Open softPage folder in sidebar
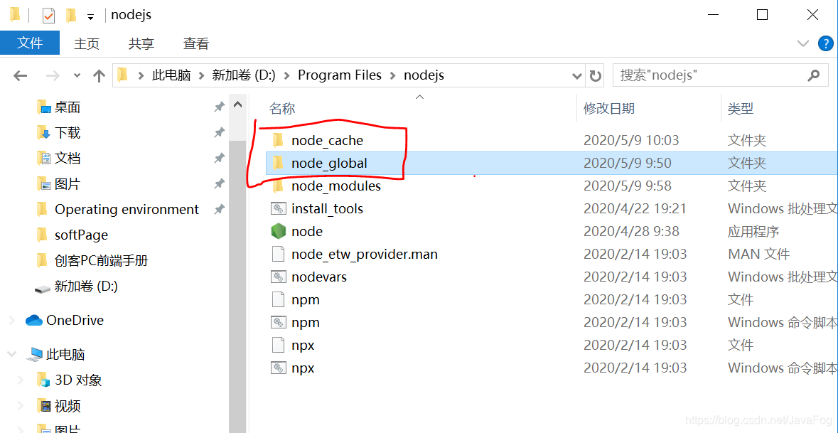Viewport: 838px width, 433px height. click(81, 235)
